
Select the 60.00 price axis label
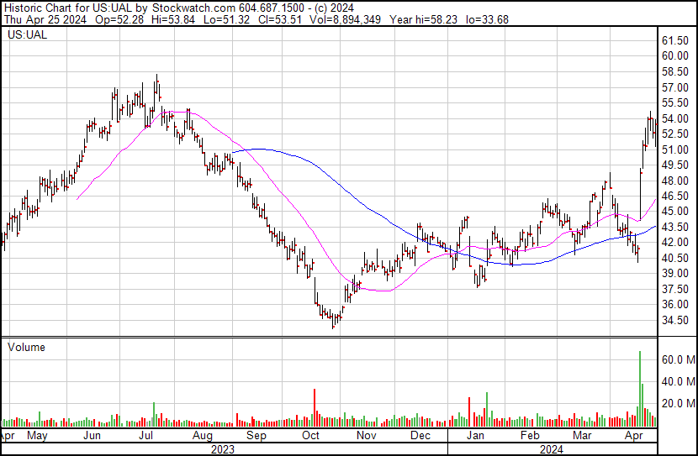tap(676, 55)
